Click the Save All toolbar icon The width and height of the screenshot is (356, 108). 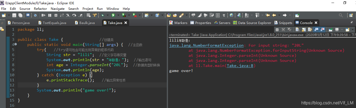tap(21, 15)
